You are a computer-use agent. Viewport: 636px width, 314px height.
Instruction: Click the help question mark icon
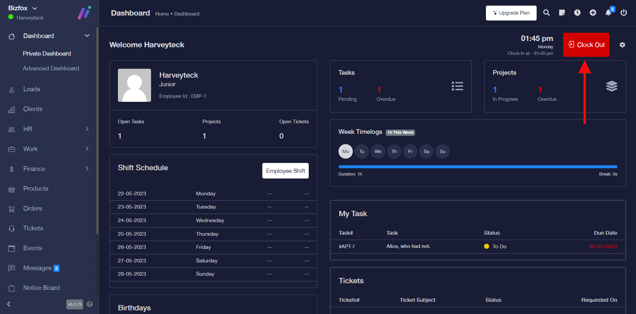tap(89, 304)
